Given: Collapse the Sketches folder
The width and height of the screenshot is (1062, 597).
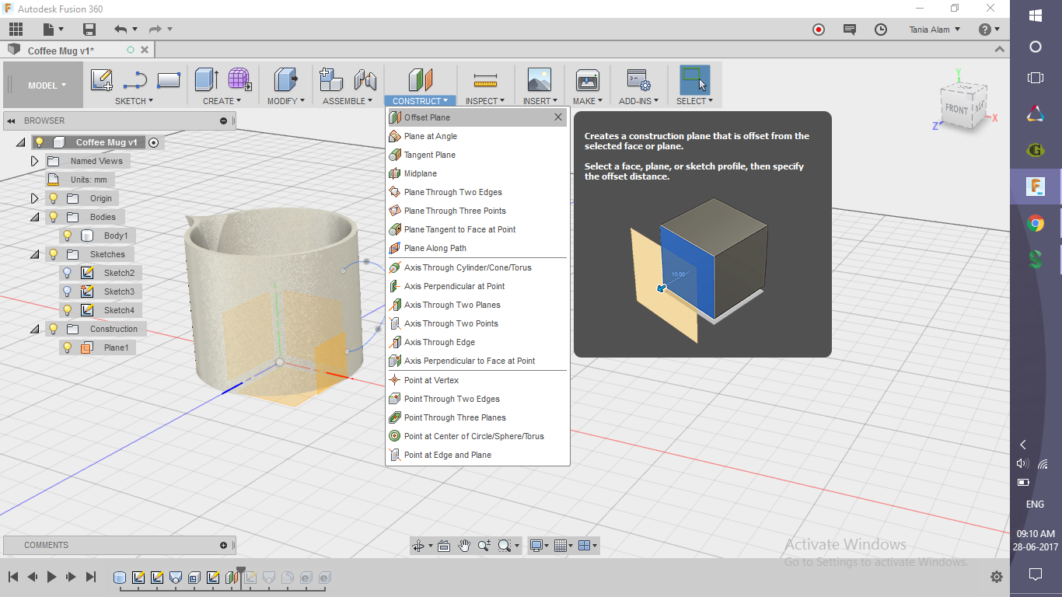Looking at the screenshot, I should [34, 254].
